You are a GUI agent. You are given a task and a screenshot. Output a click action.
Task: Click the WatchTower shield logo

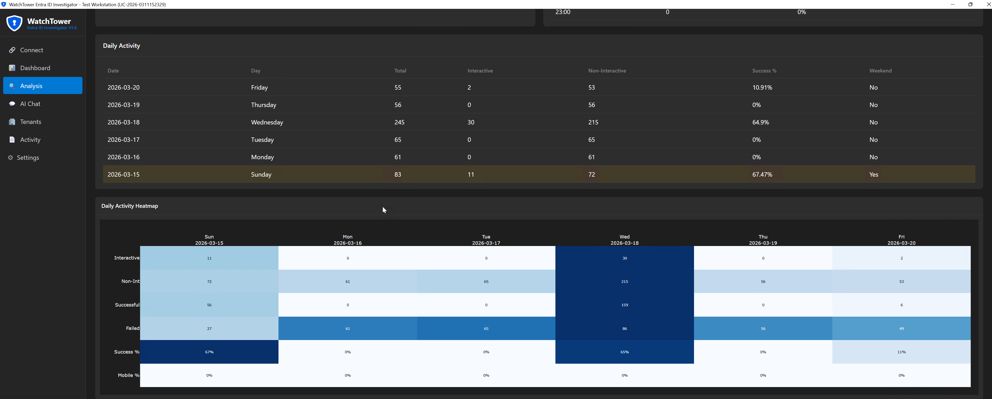click(x=14, y=23)
